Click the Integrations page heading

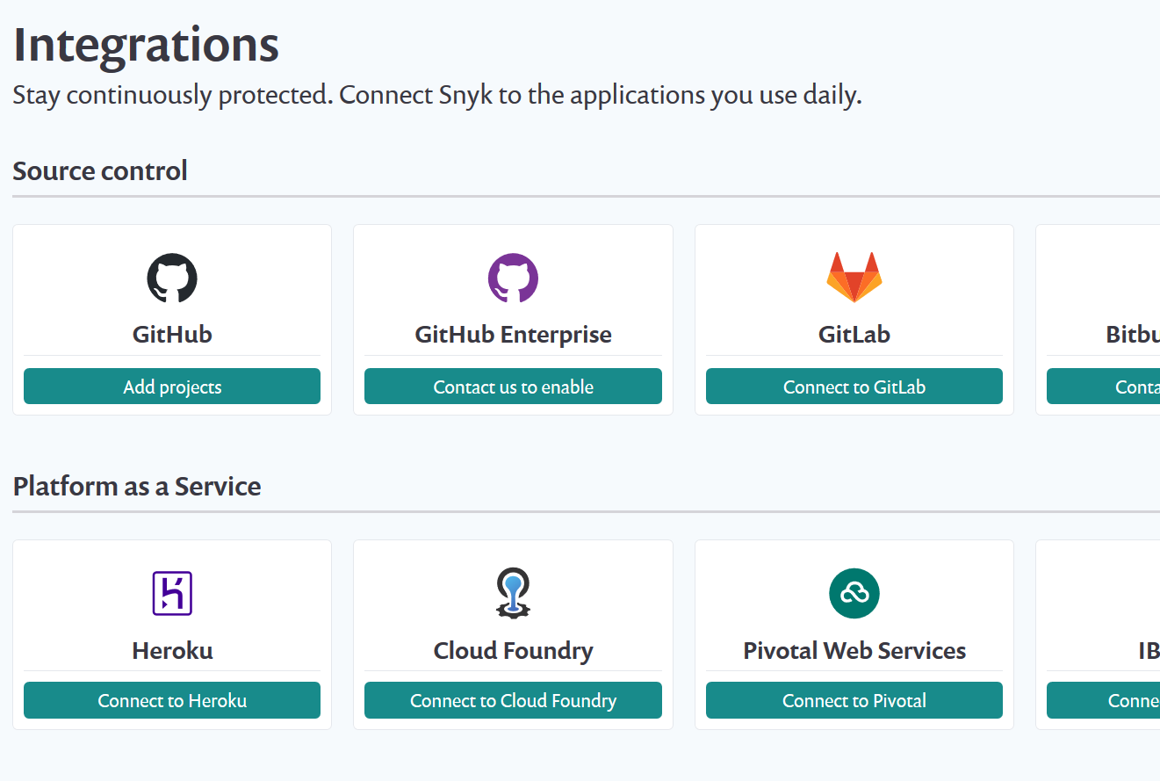pos(146,46)
